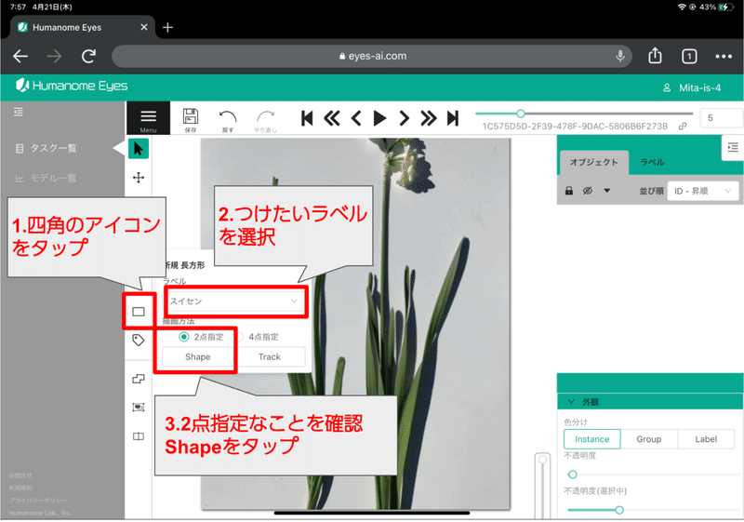
Task: Adjust the 不透明度 opacity slider handle
Action: [573, 475]
